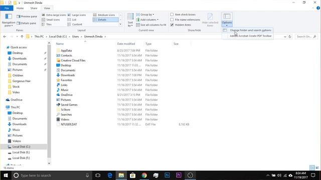This screenshot has width=321, height=180.
Task: Open the address bar history dropdown
Action: pos(285,36)
